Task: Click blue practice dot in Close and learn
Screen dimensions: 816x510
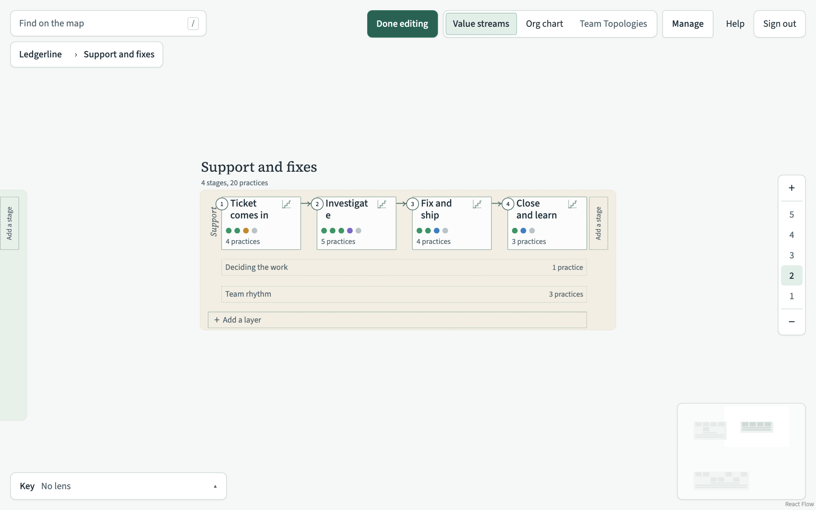Action: pos(523,231)
